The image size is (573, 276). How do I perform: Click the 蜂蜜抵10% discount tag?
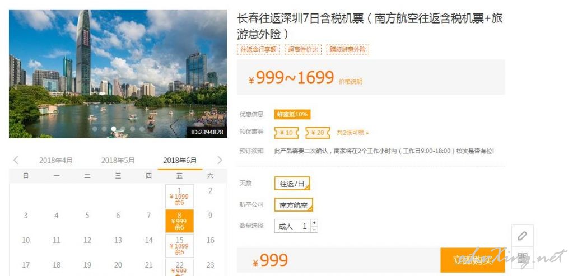coord(292,114)
